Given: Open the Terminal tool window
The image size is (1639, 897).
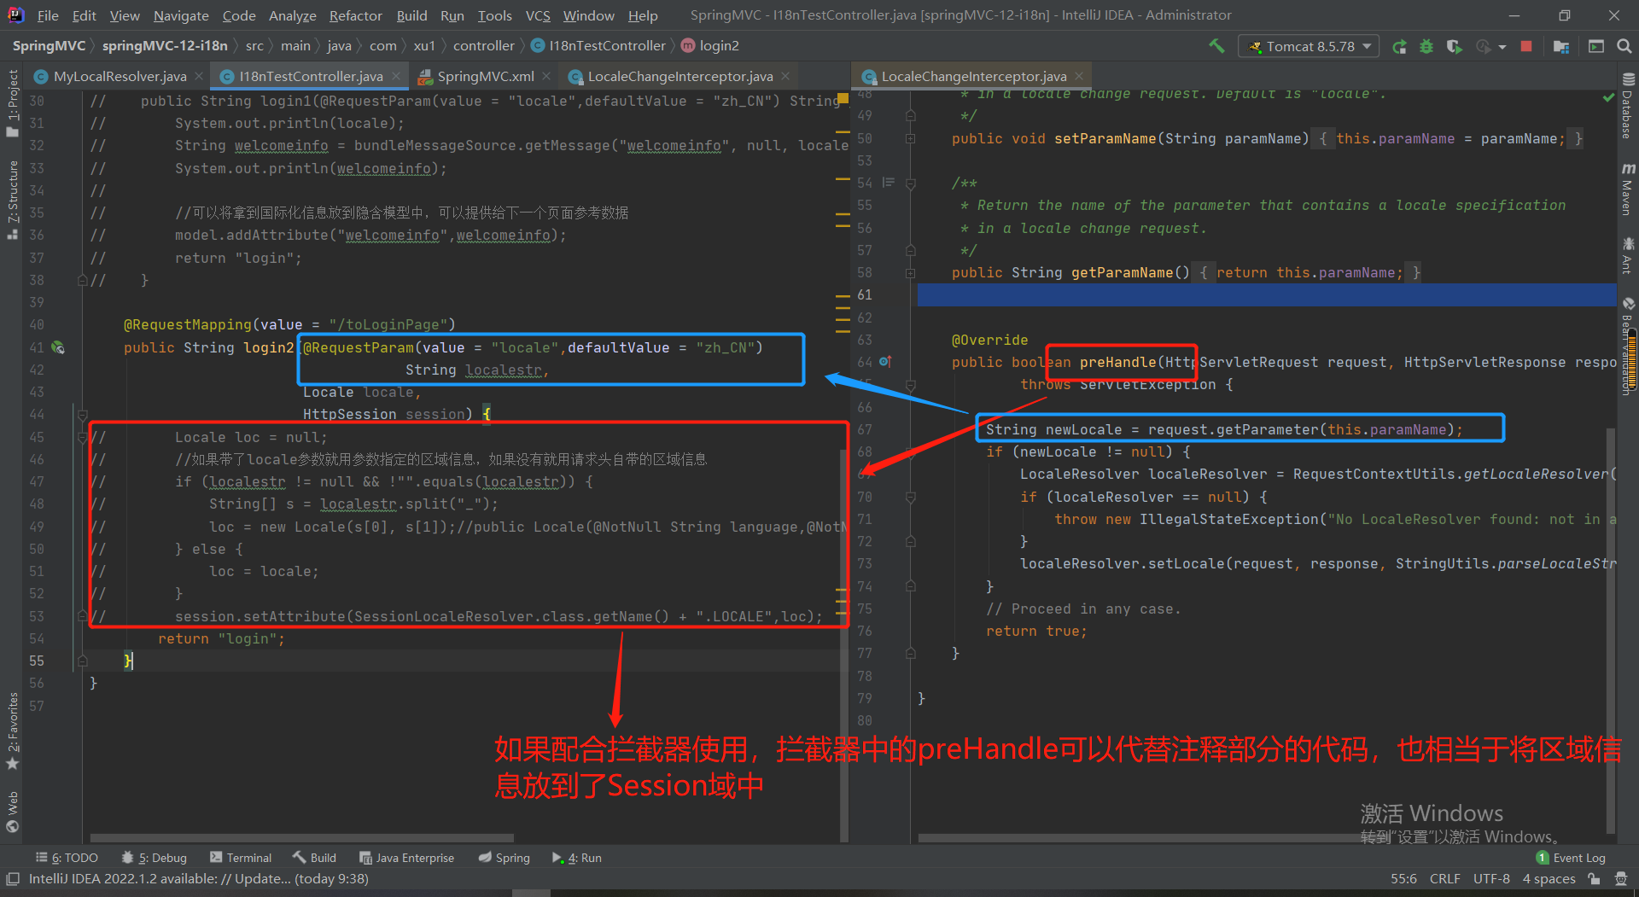Looking at the screenshot, I should click(x=241, y=858).
